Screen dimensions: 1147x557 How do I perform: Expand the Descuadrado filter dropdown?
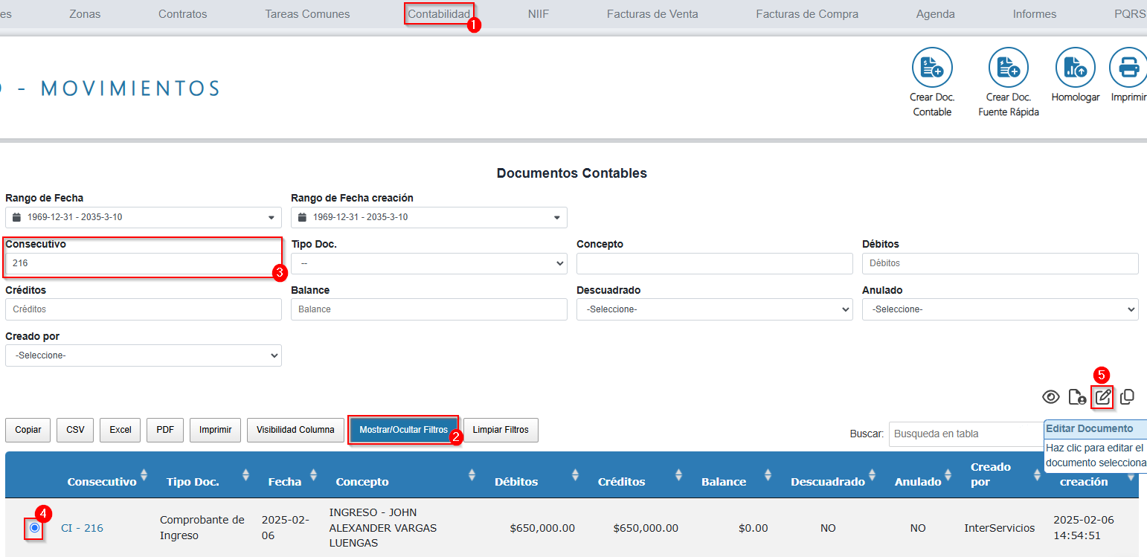pos(714,309)
